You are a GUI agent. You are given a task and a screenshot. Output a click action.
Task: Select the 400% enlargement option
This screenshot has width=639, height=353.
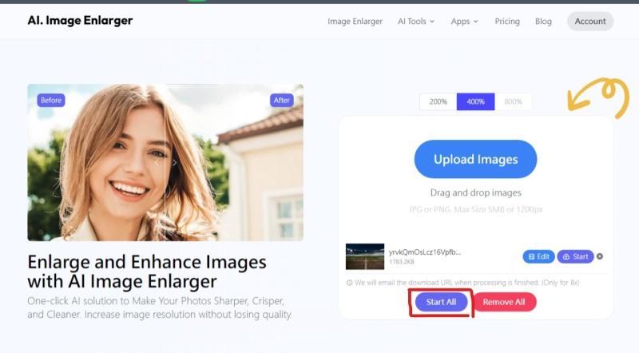click(x=475, y=101)
